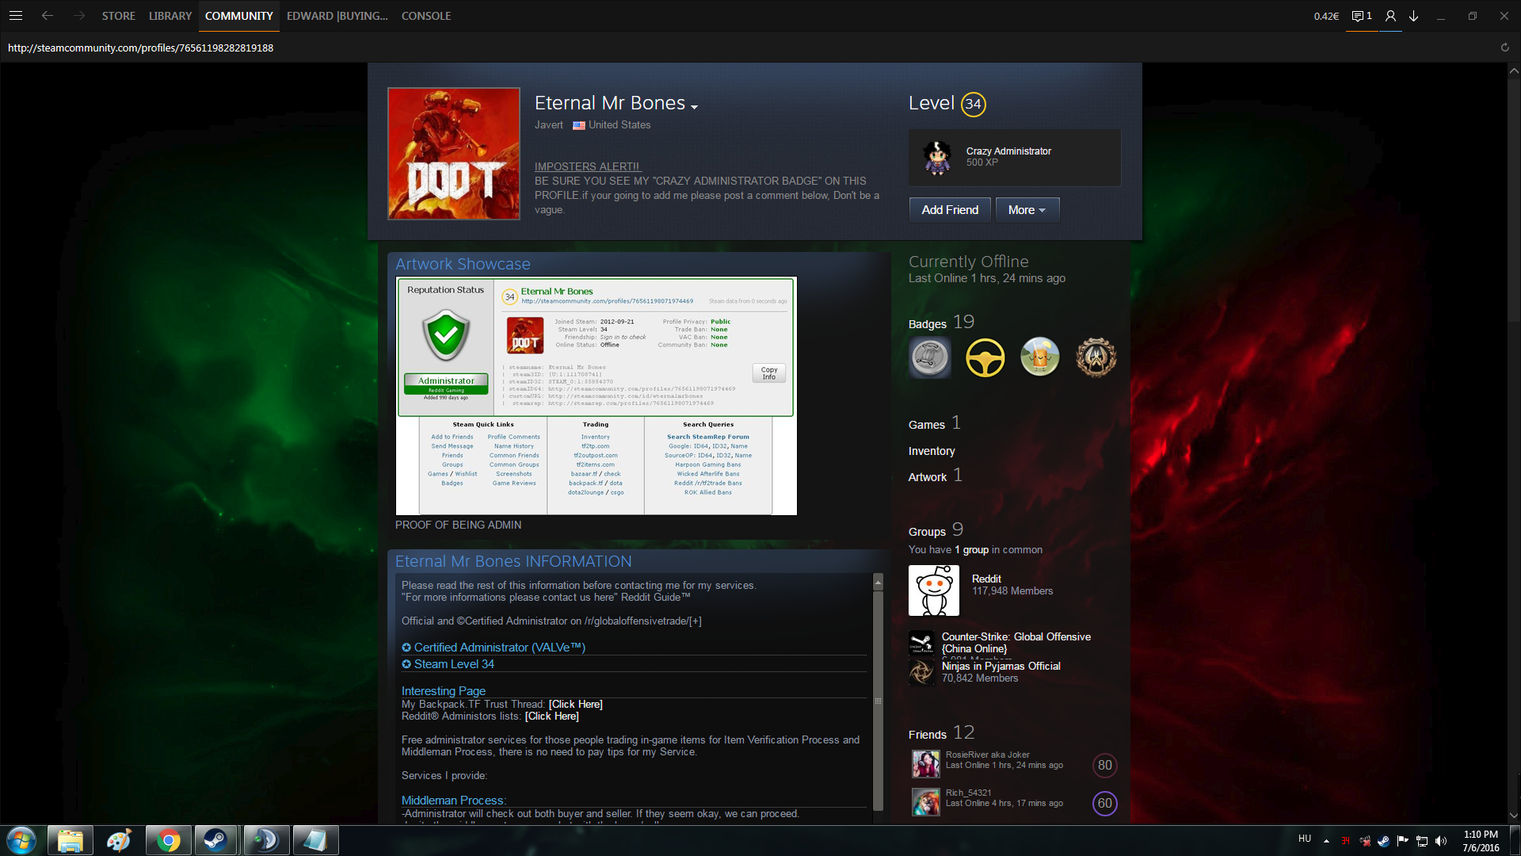Open the Artwork Showcase reputation screenshot
The height and width of the screenshot is (856, 1521).
tap(596, 396)
